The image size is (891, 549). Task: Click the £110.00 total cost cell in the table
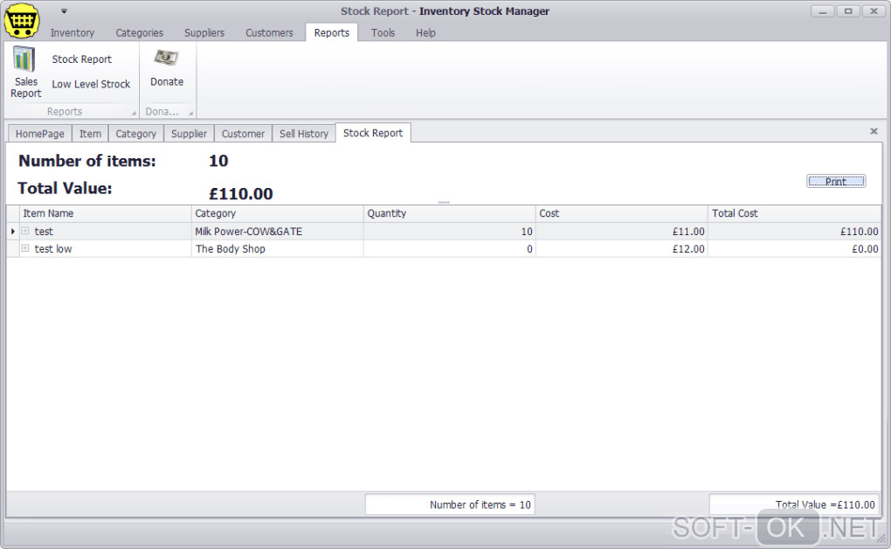794,232
